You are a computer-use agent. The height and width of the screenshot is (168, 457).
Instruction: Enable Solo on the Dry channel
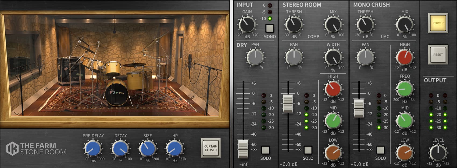[x=265, y=150]
